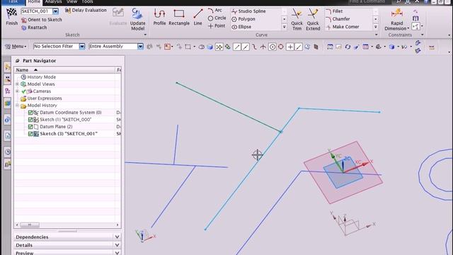Toggle the four-arrows fit view button
This screenshot has width=453, height=255.
[219, 47]
